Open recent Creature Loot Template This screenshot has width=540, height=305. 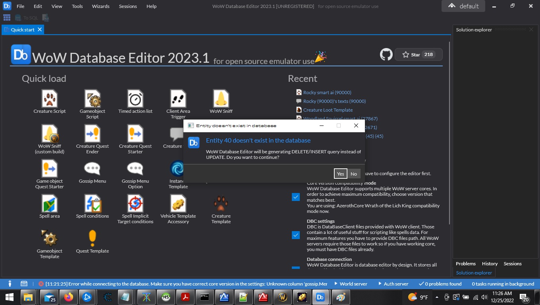pyautogui.click(x=328, y=110)
